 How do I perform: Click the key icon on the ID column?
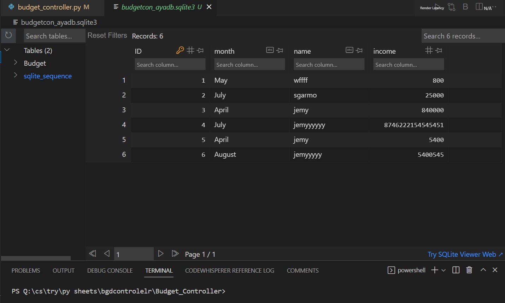[180, 50]
